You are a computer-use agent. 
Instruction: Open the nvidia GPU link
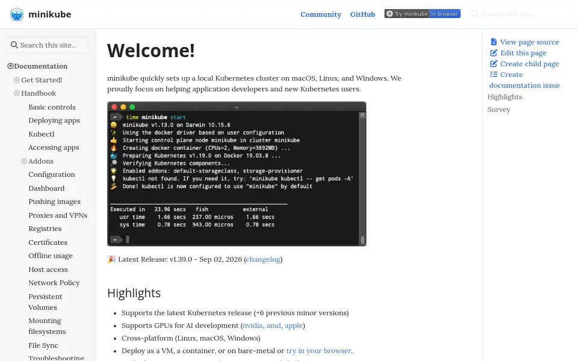pos(252,326)
